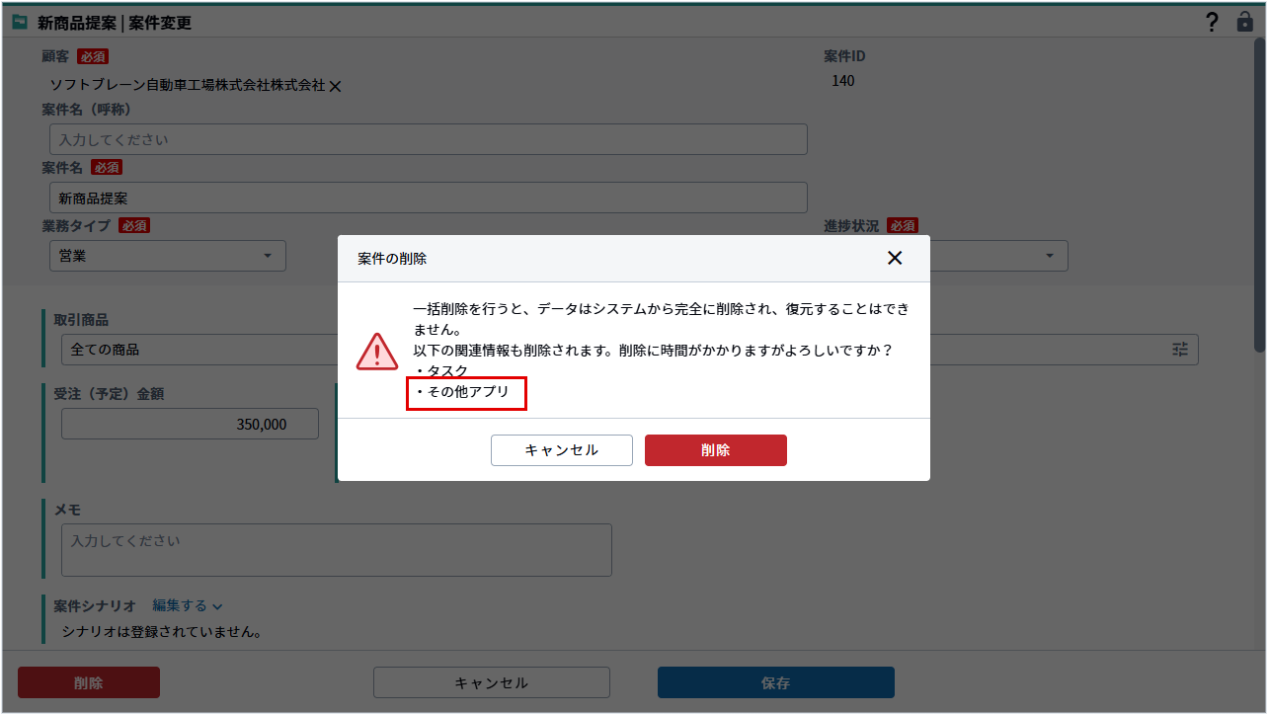Click the bottom 保存 button
The image size is (1268, 715).
click(x=775, y=682)
